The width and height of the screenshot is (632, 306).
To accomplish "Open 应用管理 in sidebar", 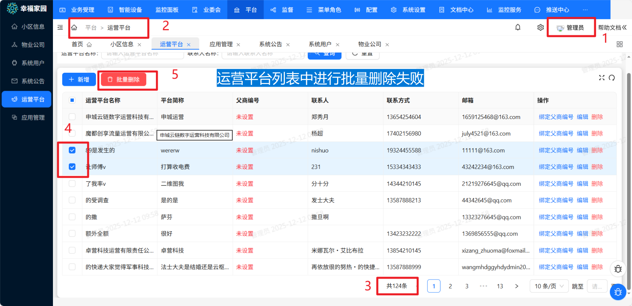I will [26, 118].
